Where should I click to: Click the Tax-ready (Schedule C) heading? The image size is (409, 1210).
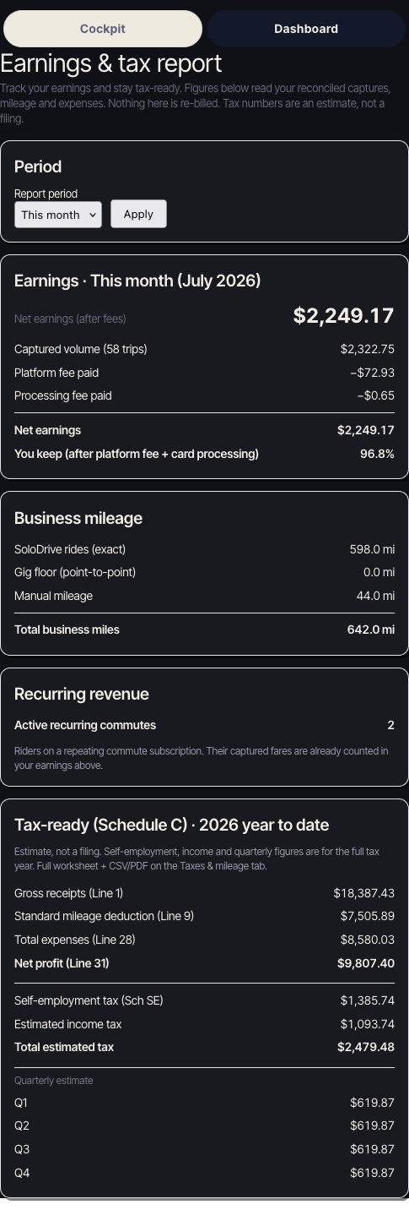click(171, 825)
